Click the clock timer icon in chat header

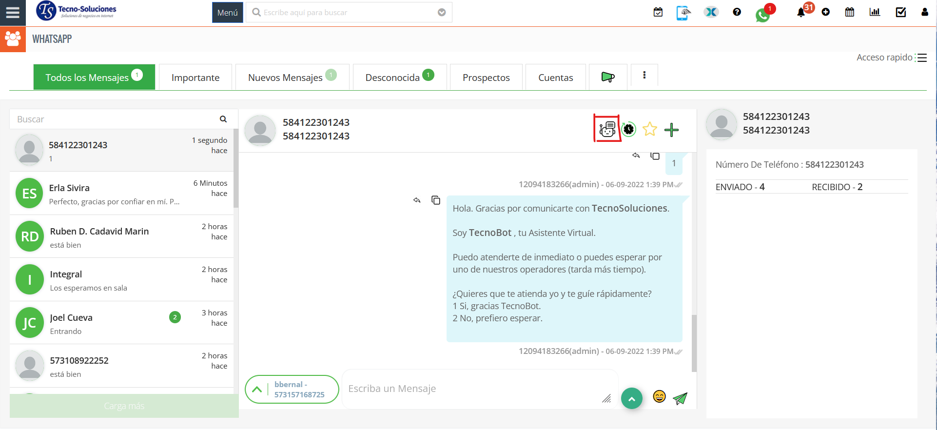(629, 129)
